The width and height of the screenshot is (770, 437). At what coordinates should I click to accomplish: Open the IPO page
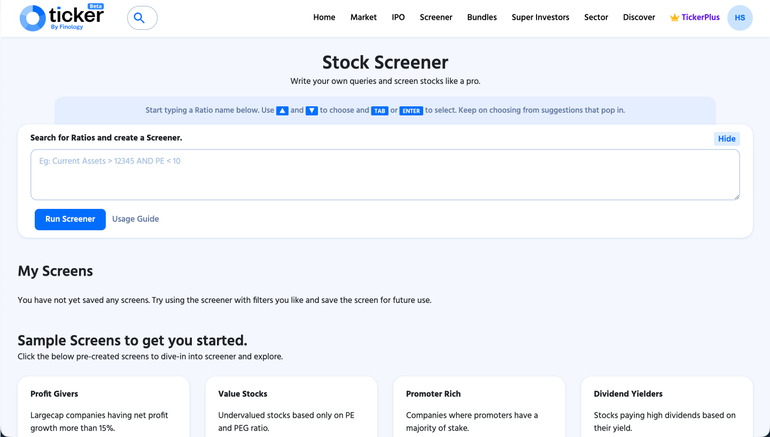click(398, 17)
